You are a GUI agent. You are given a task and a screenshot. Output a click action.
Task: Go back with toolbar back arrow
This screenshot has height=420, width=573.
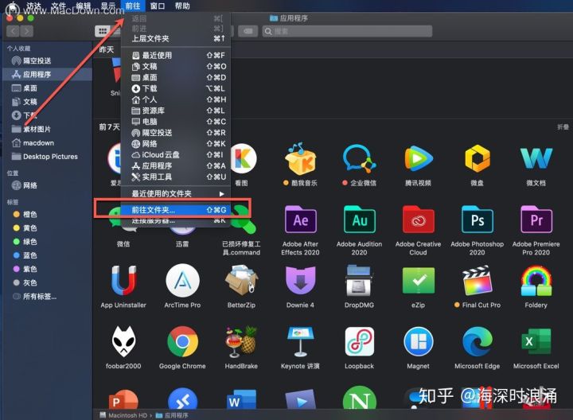(x=14, y=31)
